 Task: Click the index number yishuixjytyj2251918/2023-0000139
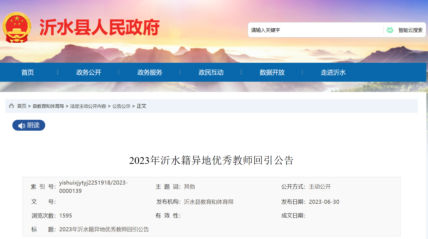pyautogui.click(x=94, y=187)
